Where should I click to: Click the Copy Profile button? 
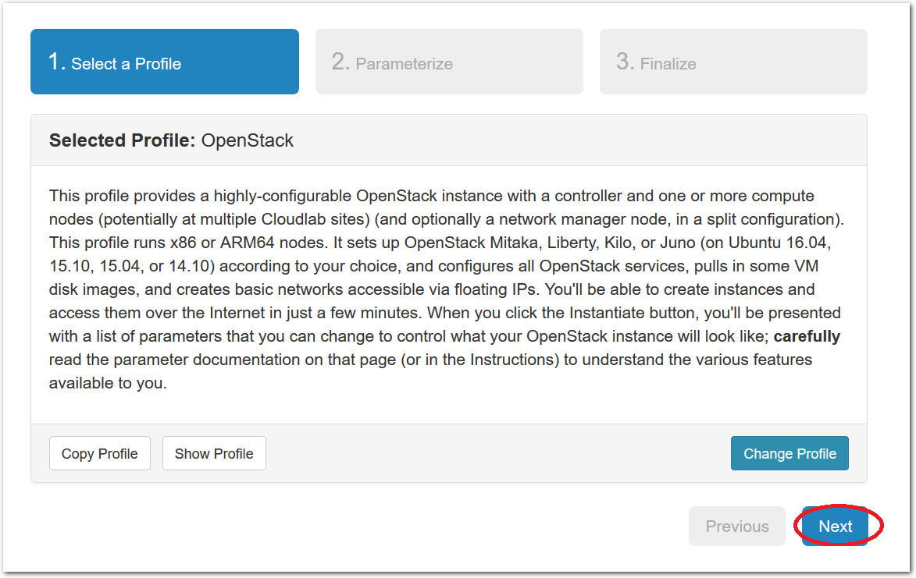[x=100, y=453]
